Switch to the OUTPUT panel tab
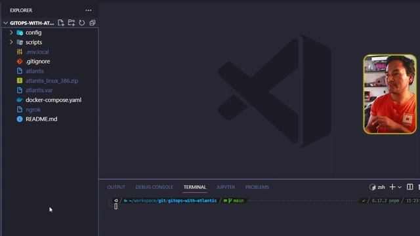 [x=116, y=187]
